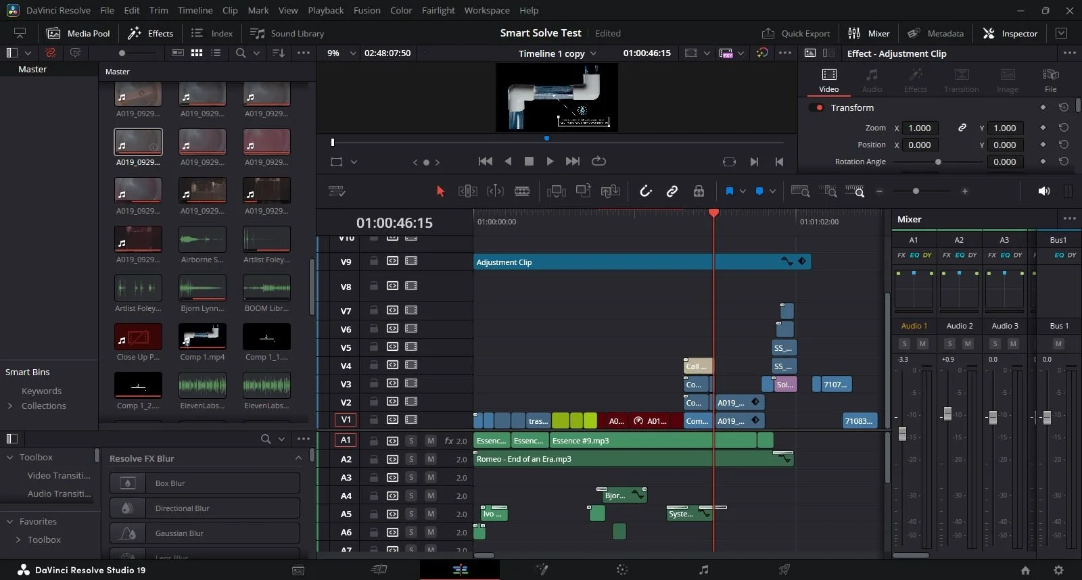
Task: Click Custom Zoom icon
Action: [x=855, y=191]
